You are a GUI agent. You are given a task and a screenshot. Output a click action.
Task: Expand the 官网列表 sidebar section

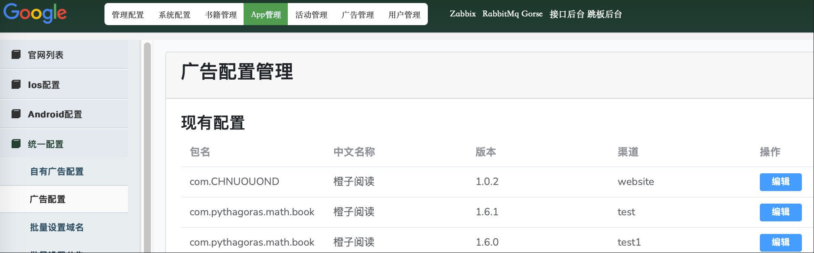[46, 55]
